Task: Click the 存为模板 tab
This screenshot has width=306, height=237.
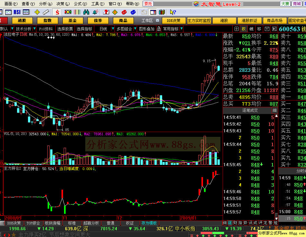Action: pyautogui.click(x=149, y=223)
